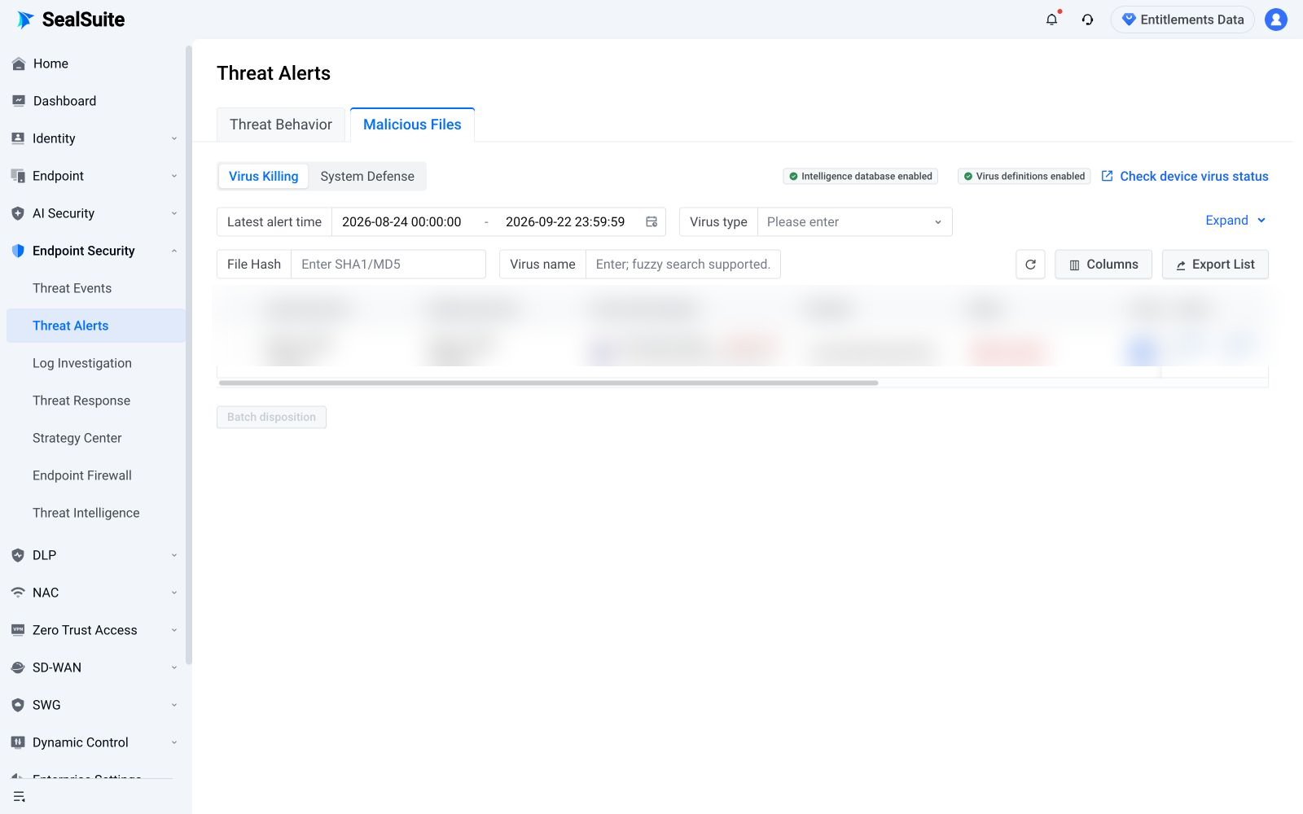Switch to the Threat Behavior tab
Image resolution: width=1303 pixels, height=814 pixels.
[x=281, y=125]
